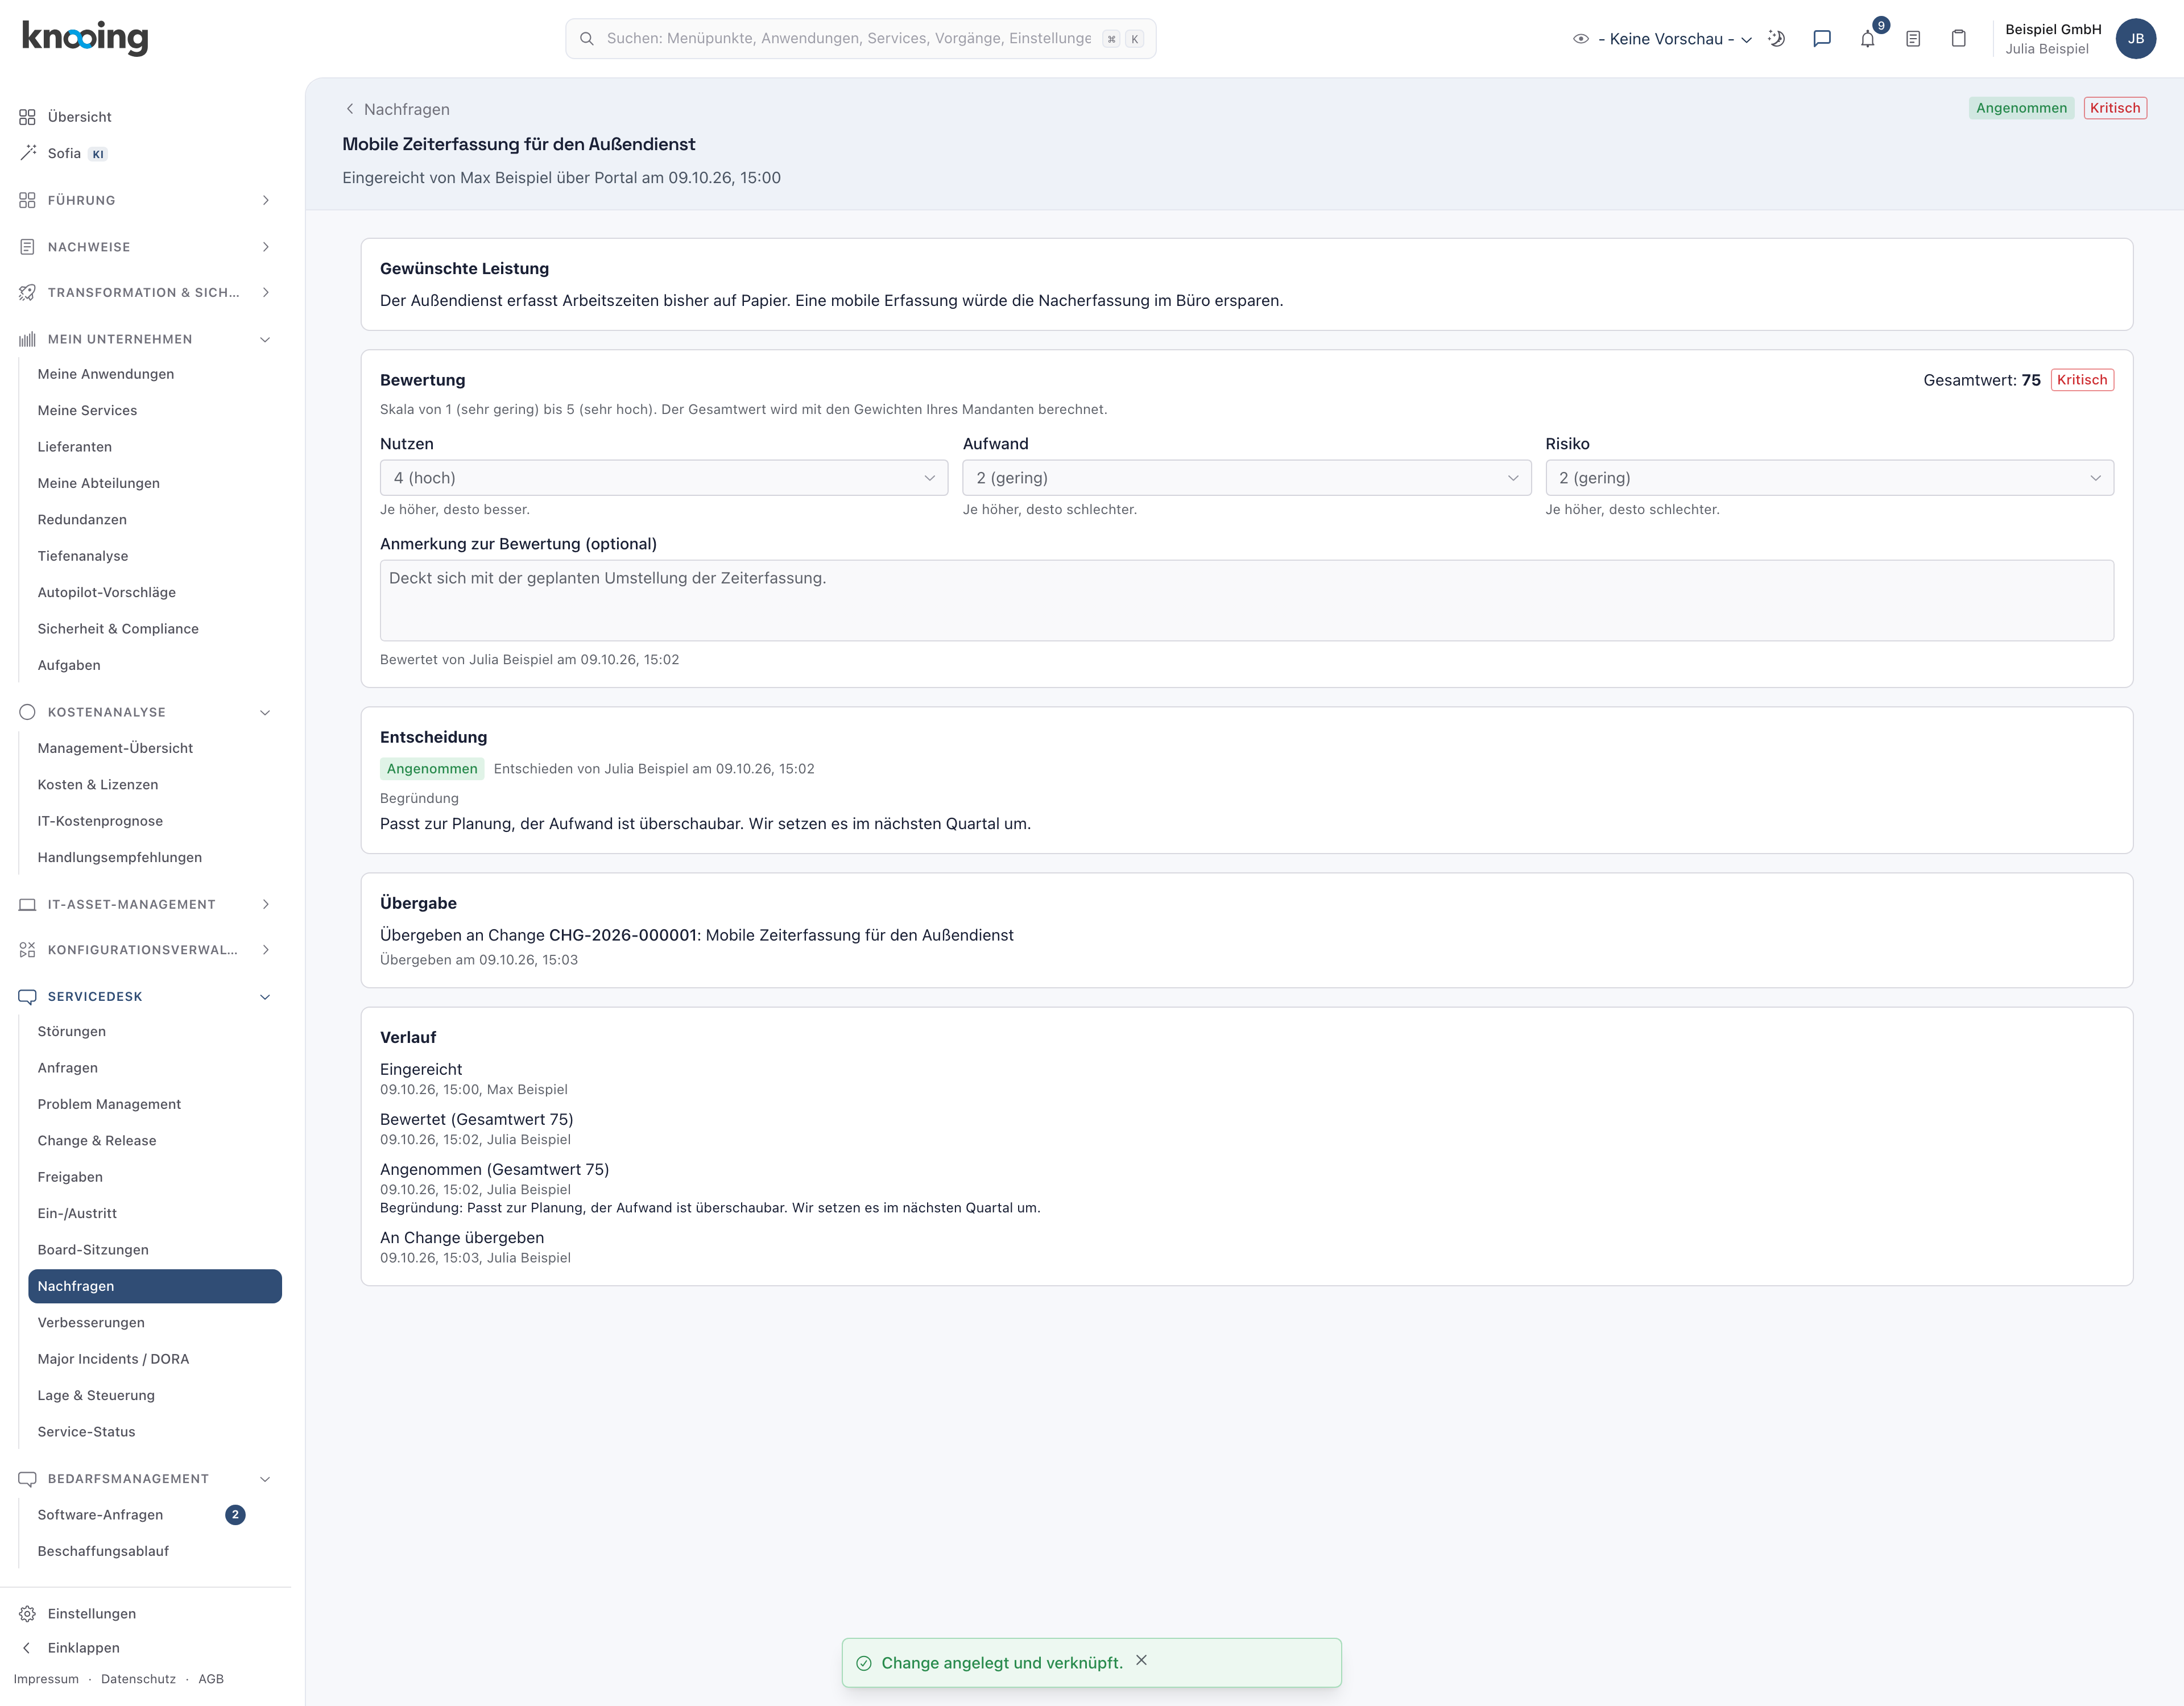Click the Sofia magic wand icon
This screenshot has height=1706, width=2184.
[27, 153]
